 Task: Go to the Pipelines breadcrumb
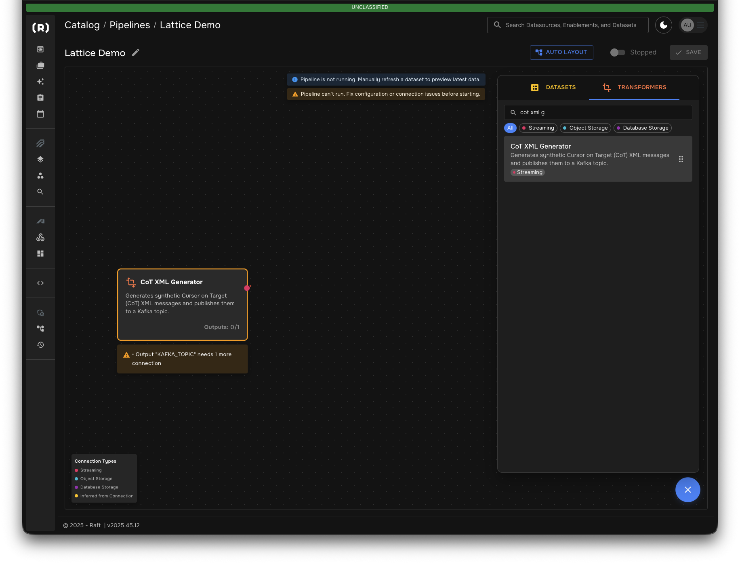(x=130, y=25)
